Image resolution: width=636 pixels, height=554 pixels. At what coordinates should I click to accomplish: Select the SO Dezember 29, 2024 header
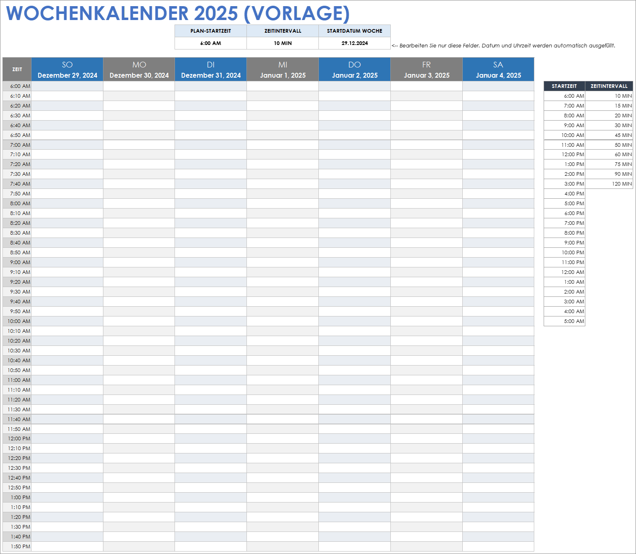point(67,70)
